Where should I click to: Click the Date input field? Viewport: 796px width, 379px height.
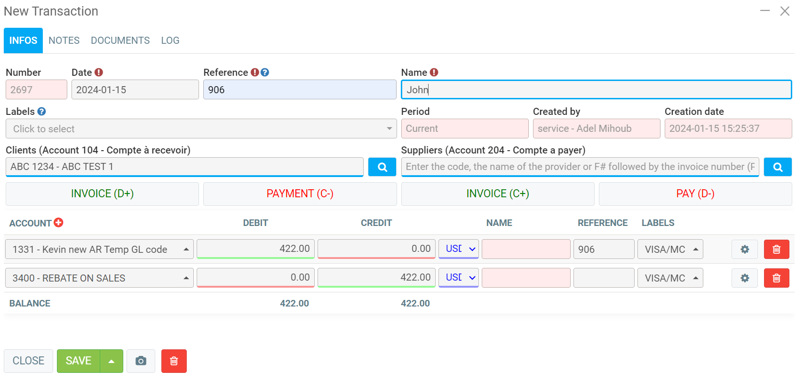click(x=135, y=90)
